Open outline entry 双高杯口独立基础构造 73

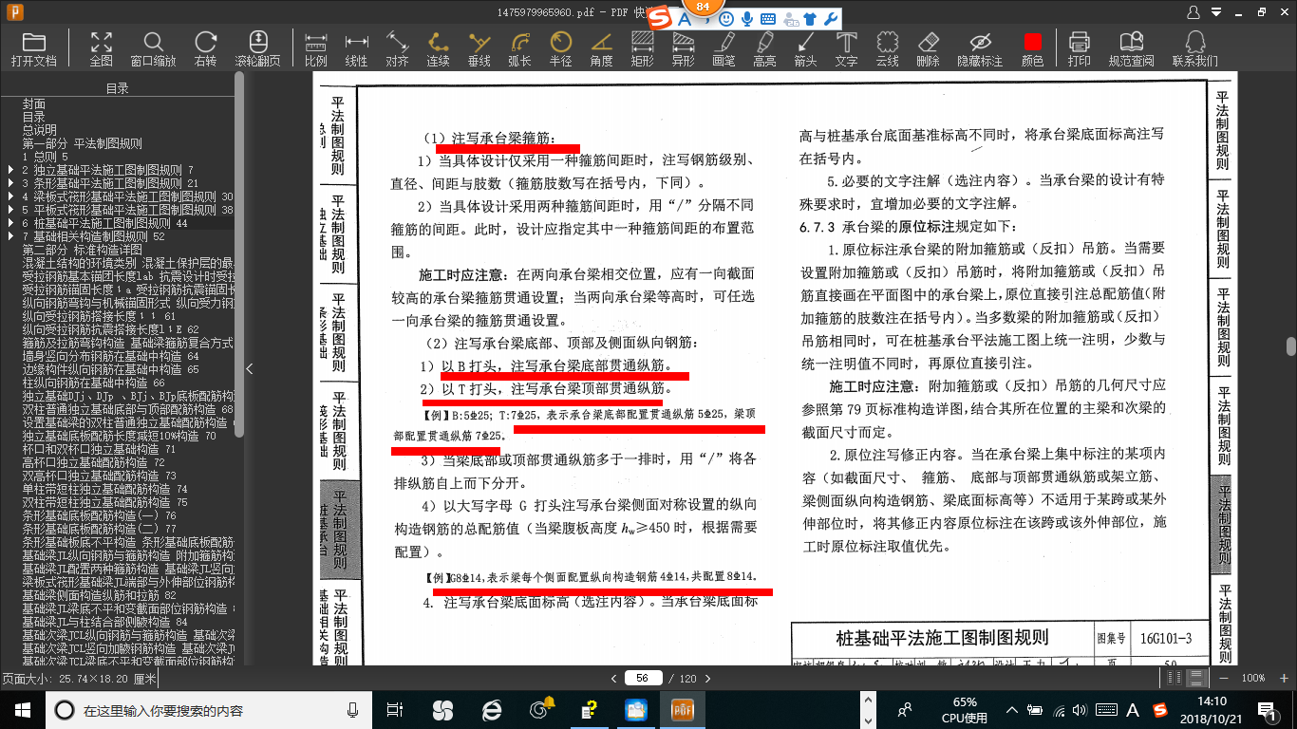pos(99,476)
